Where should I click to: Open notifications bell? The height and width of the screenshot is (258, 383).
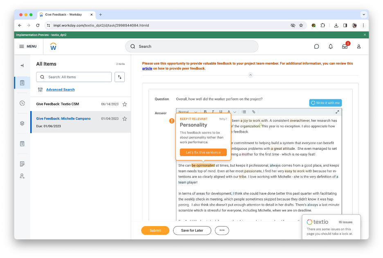click(331, 46)
